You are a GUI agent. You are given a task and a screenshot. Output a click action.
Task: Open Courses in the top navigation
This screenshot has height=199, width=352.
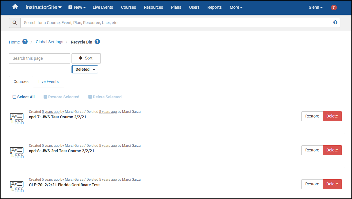[x=128, y=7]
